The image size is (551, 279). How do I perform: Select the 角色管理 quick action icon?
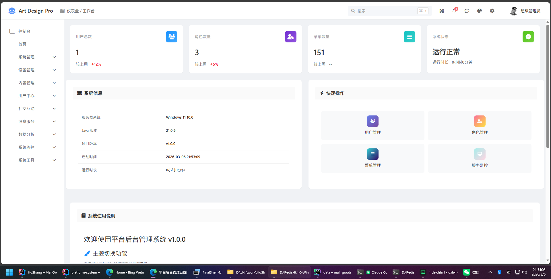click(480, 121)
